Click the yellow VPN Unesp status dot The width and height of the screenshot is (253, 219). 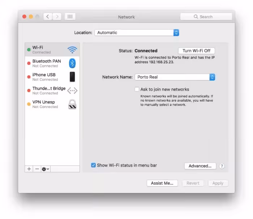(x=29, y=104)
